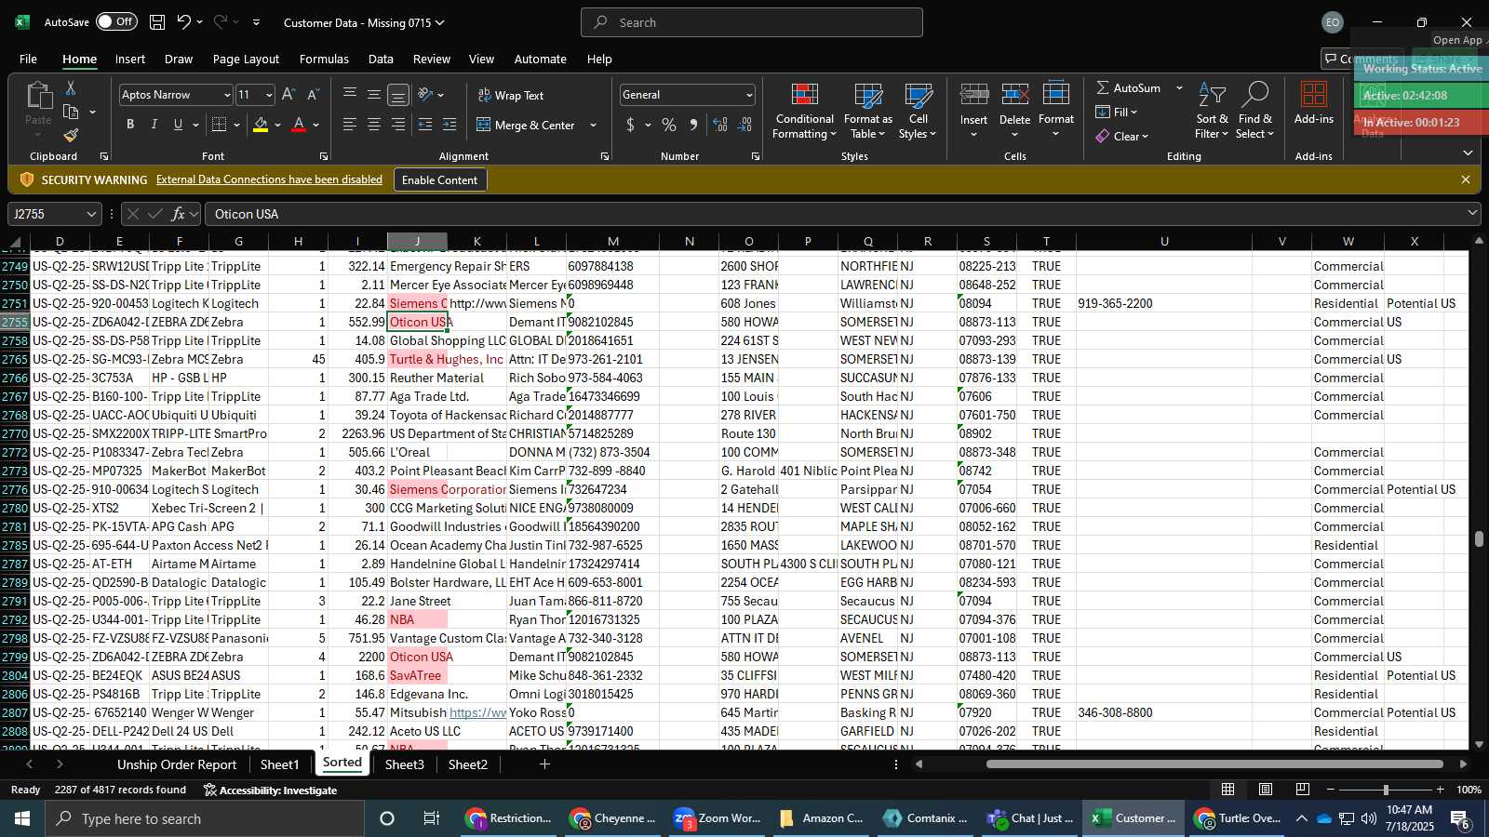1489x837 pixels.
Task: Click the Insert cells icon
Action: click(974, 95)
